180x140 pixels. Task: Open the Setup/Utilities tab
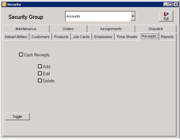pyautogui.click(x=16, y=37)
